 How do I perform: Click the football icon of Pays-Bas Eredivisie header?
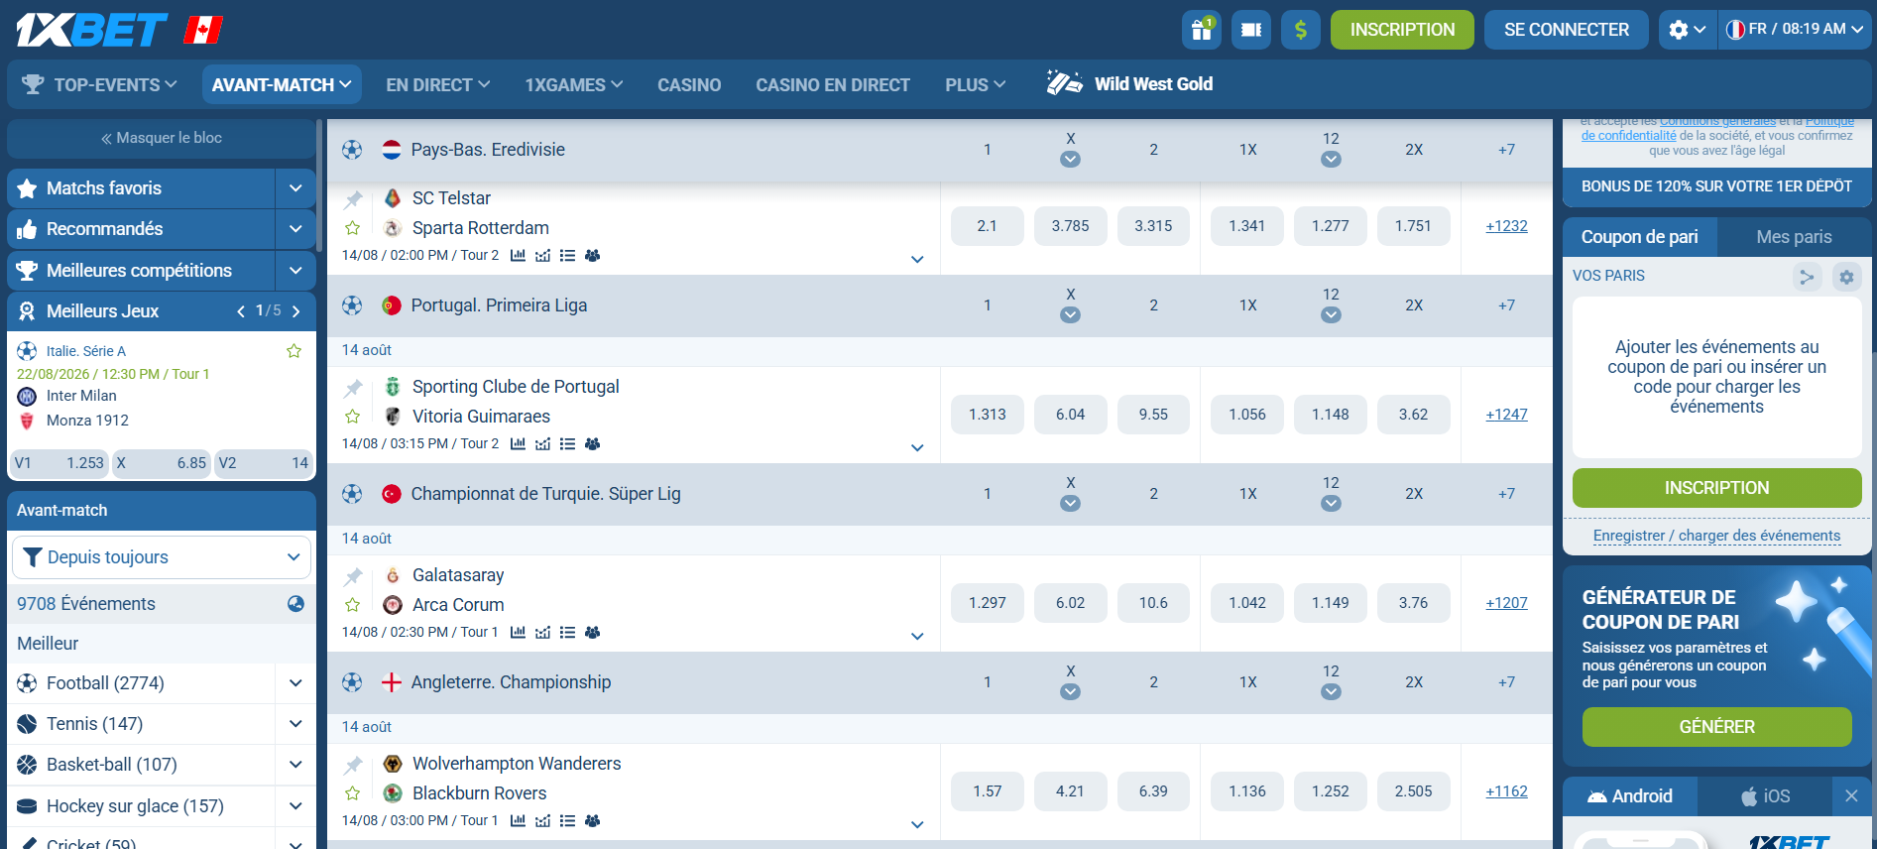pos(352,150)
